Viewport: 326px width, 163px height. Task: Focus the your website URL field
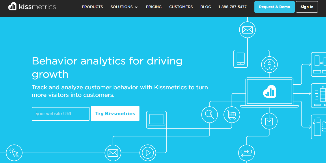(x=61, y=114)
